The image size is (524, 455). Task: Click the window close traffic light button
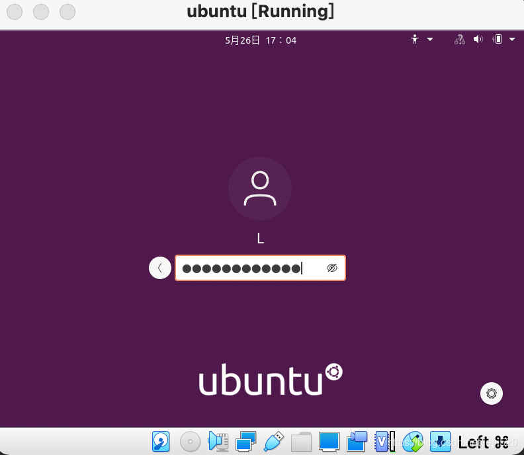point(15,12)
